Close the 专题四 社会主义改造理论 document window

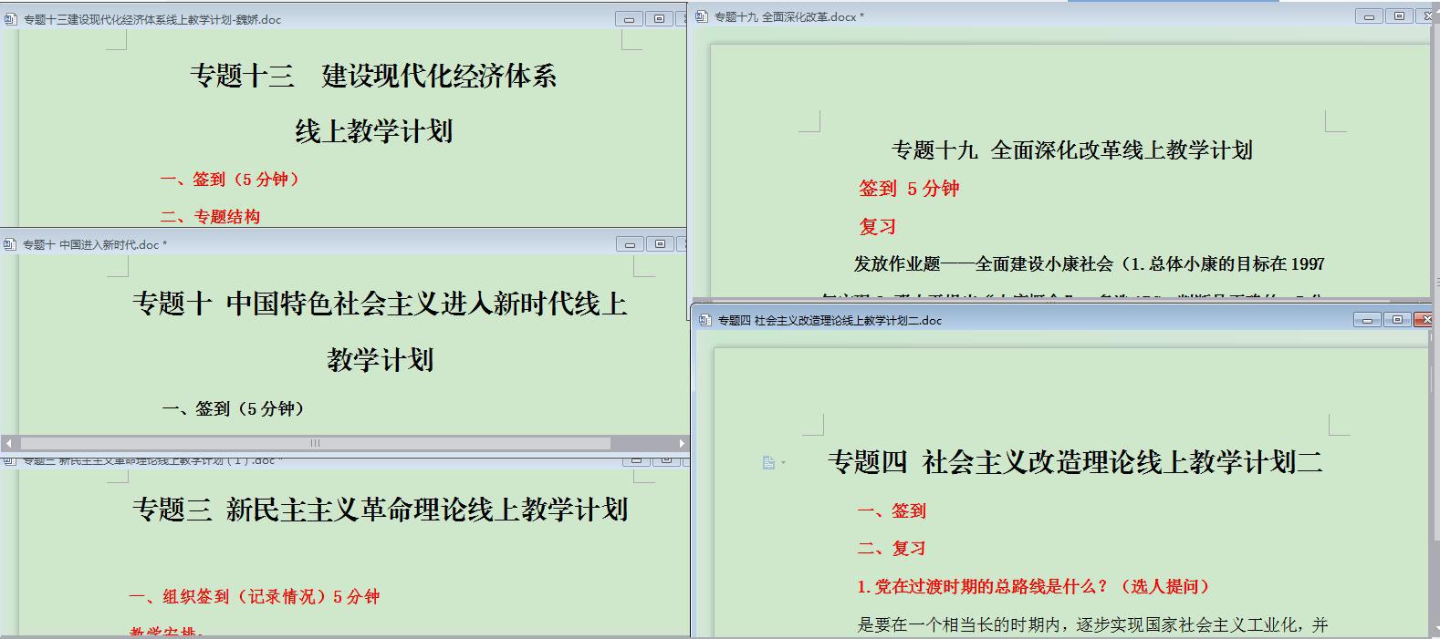tap(1426, 320)
